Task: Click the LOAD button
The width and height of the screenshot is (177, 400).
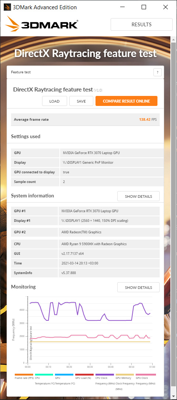Action: pos(54,101)
